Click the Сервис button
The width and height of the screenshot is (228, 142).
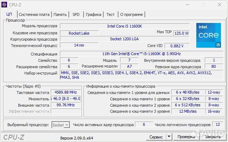click(156, 137)
